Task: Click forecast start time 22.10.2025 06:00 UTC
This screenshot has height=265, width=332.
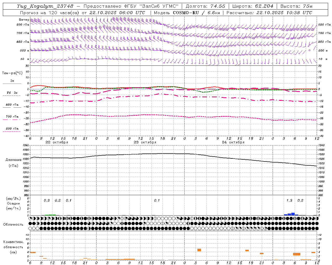Action: click(117, 13)
